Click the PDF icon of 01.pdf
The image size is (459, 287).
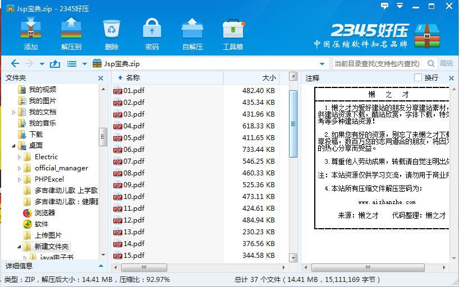118,91
